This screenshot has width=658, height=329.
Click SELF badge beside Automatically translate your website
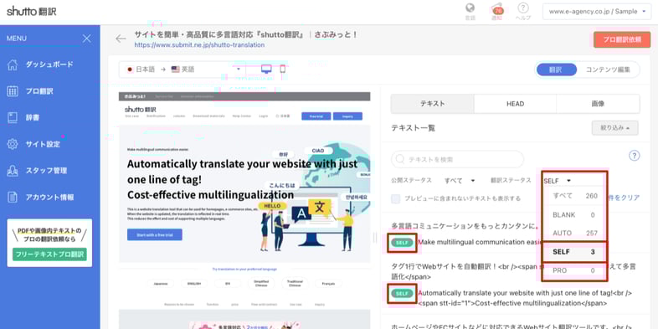tap(402, 293)
